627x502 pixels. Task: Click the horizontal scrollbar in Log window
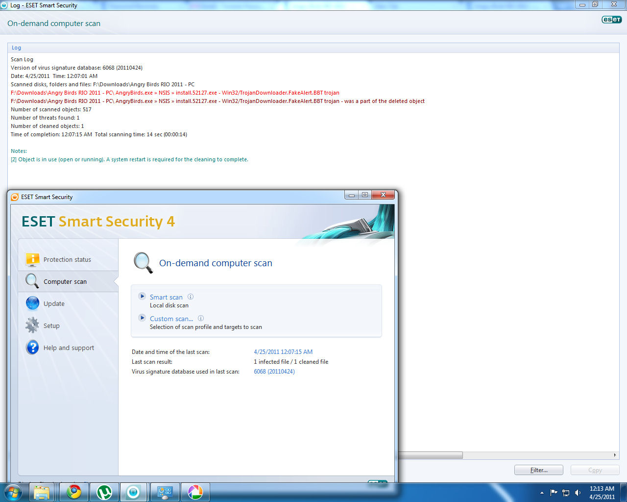430,455
